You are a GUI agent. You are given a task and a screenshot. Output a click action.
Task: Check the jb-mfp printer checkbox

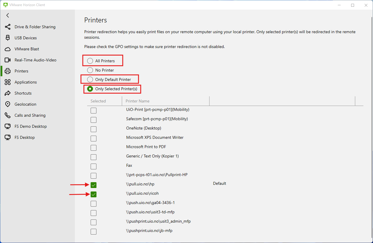tap(94, 232)
